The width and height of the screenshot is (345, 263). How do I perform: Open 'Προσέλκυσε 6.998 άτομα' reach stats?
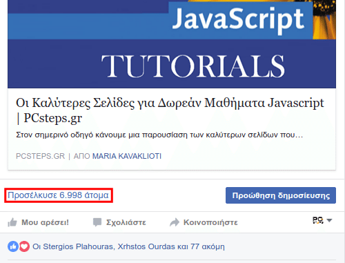coord(58,195)
